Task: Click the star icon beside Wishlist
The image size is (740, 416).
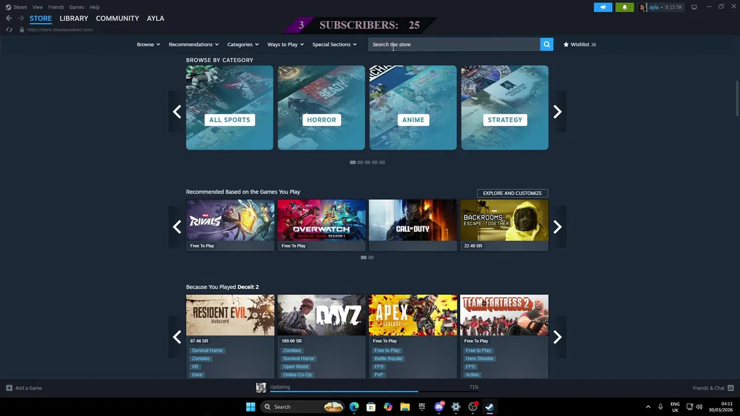Action: point(566,44)
